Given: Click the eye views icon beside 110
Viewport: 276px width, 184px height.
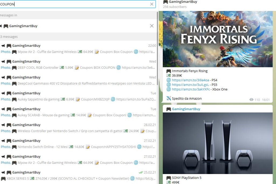Looking at the screenshot, I should 251,100.
